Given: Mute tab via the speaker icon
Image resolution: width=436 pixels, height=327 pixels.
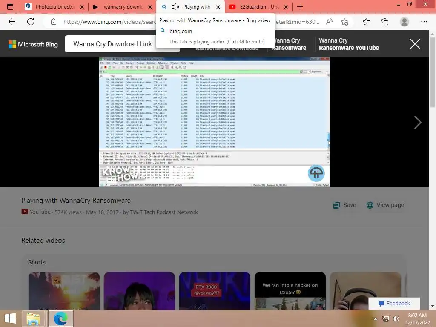Looking at the screenshot, I should coord(175,7).
